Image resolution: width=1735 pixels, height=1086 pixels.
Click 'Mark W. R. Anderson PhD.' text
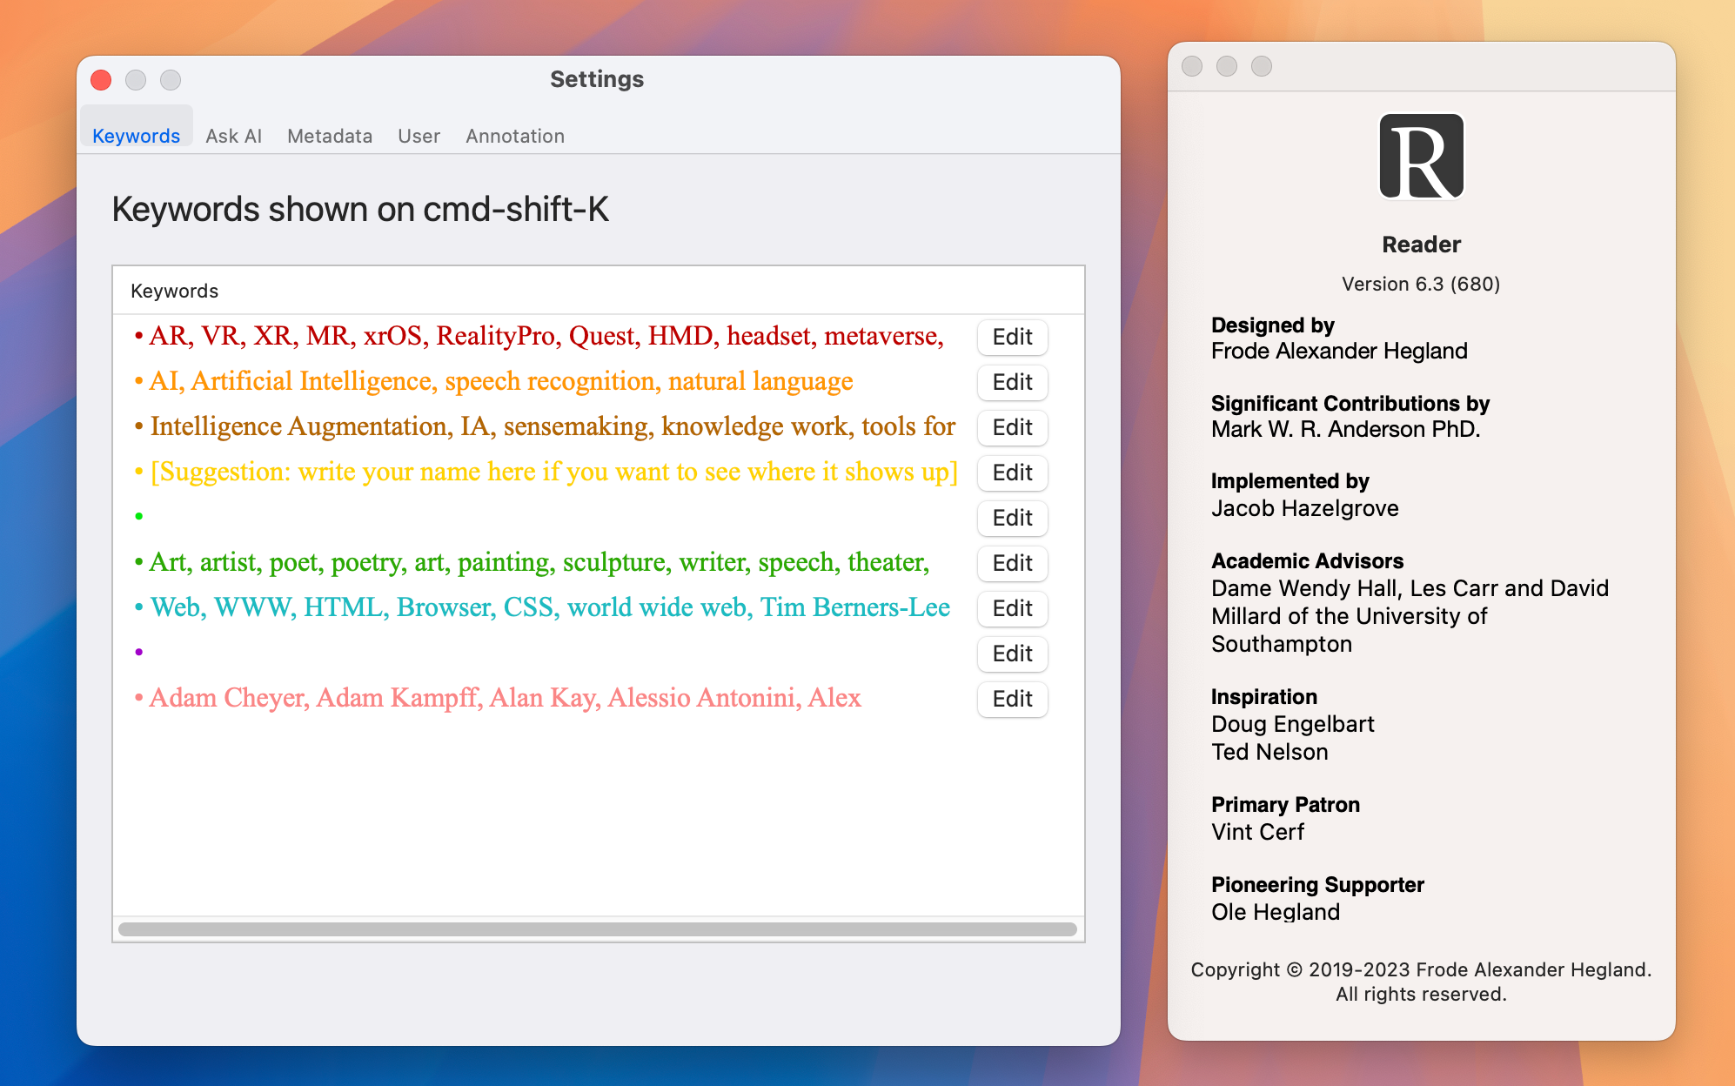tap(1345, 429)
